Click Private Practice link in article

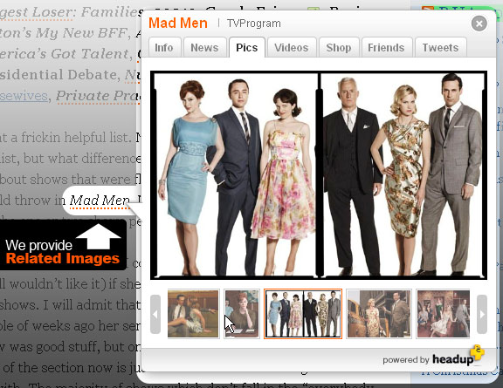(x=98, y=96)
